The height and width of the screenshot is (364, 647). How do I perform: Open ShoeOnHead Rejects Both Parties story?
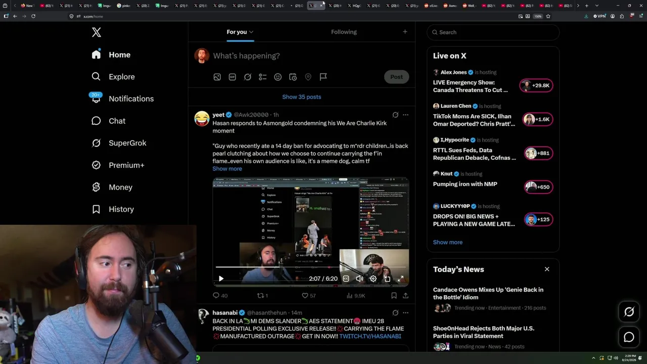493,337
